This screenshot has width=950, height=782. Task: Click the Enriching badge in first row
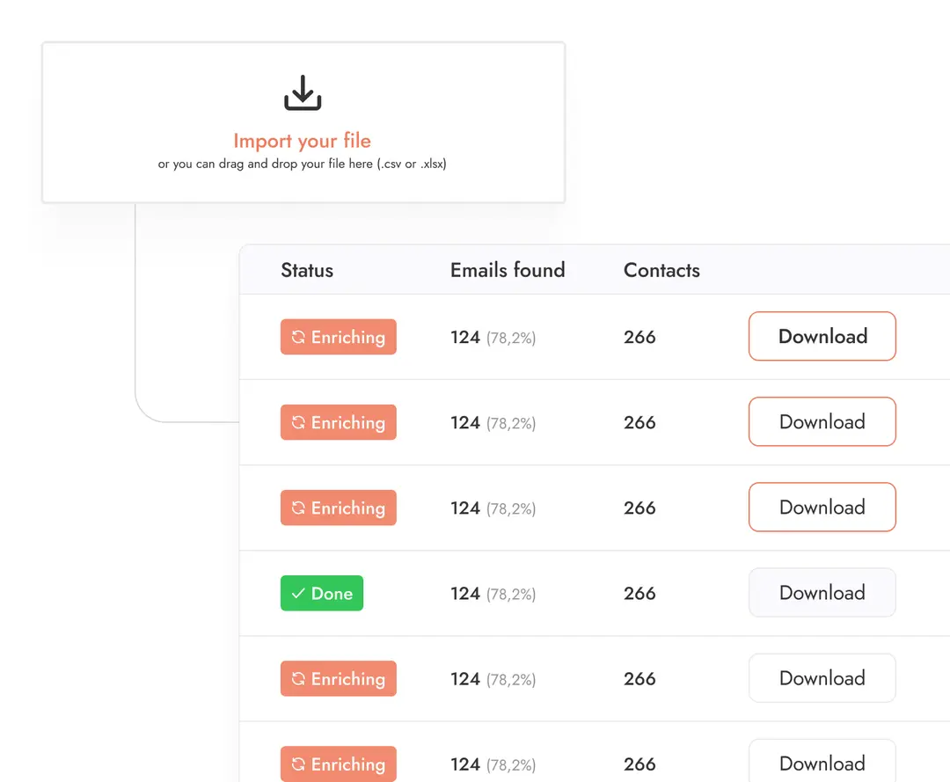338,337
